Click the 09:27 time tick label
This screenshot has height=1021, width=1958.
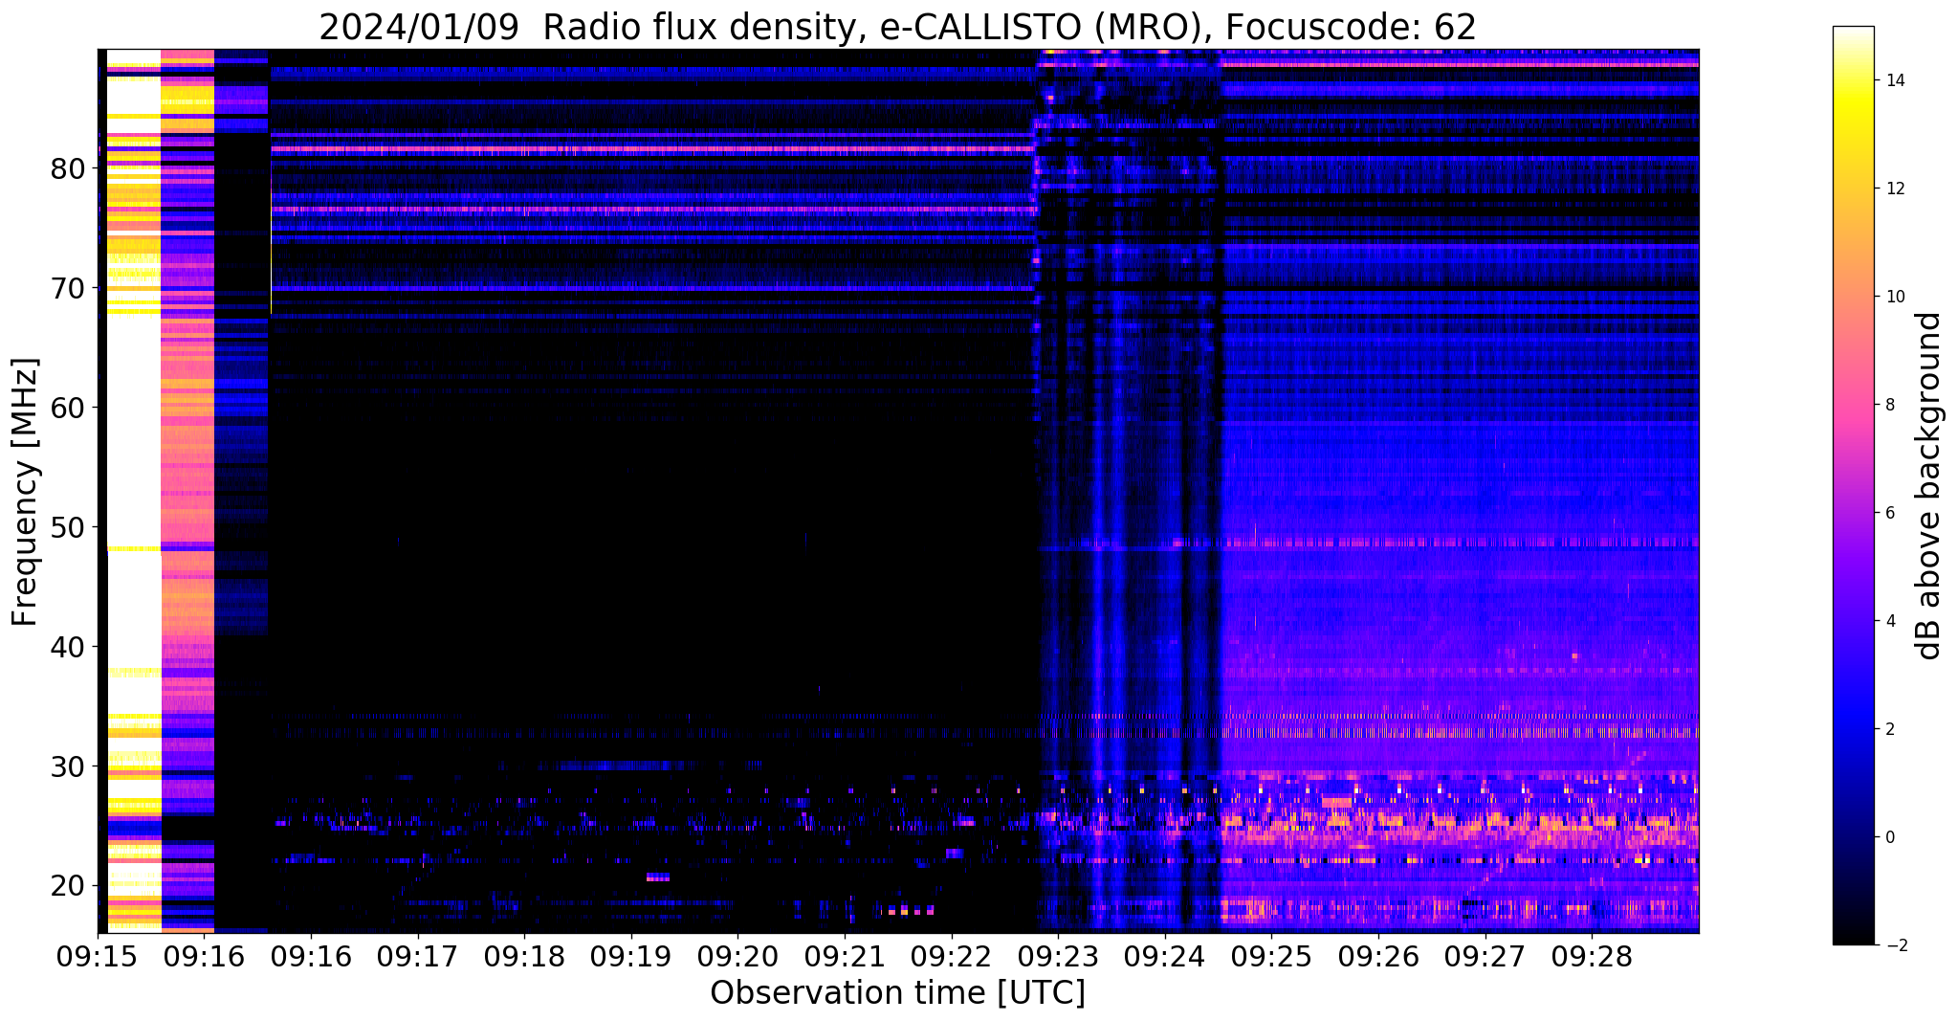1485,957
